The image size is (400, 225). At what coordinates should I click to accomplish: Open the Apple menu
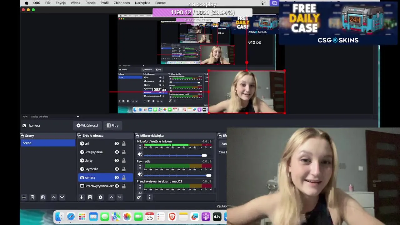pos(26,3)
